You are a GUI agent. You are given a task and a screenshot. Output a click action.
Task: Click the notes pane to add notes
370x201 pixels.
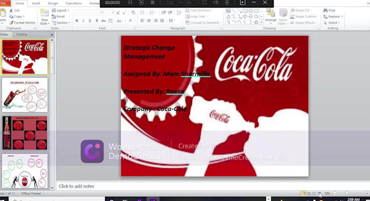[213, 186]
